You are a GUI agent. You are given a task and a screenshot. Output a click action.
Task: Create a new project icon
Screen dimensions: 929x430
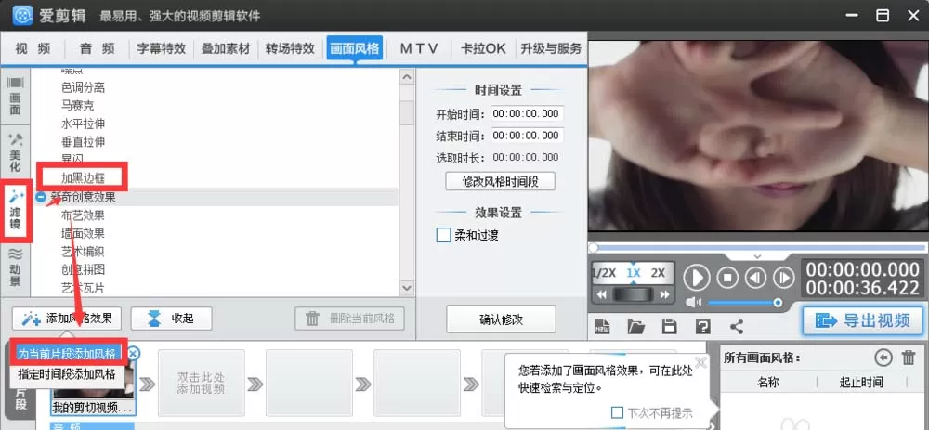(603, 326)
